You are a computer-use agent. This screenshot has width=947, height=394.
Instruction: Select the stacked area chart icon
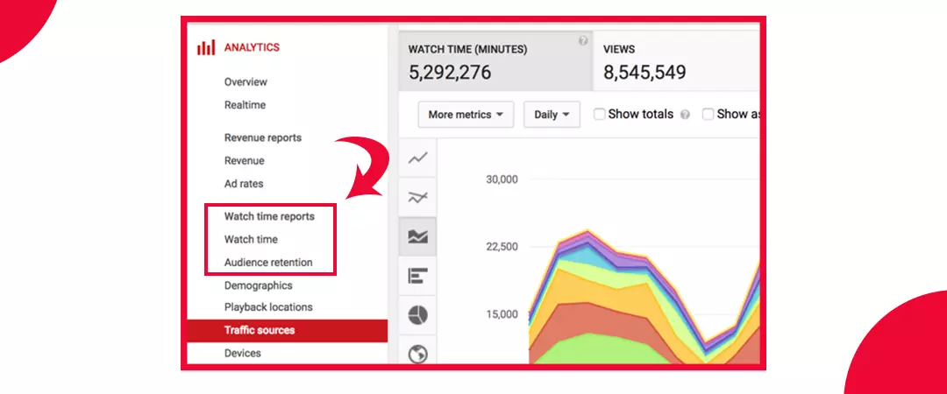point(417,236)
